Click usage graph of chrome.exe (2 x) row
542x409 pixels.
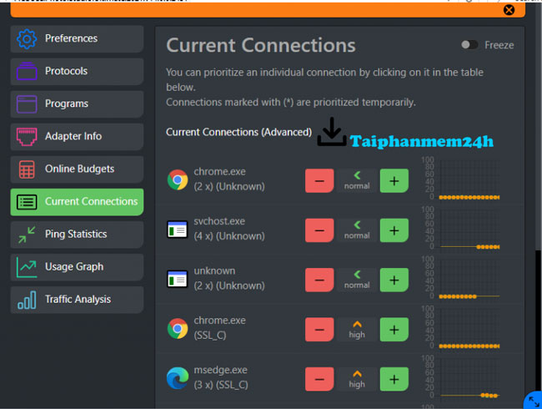(461, 179)
